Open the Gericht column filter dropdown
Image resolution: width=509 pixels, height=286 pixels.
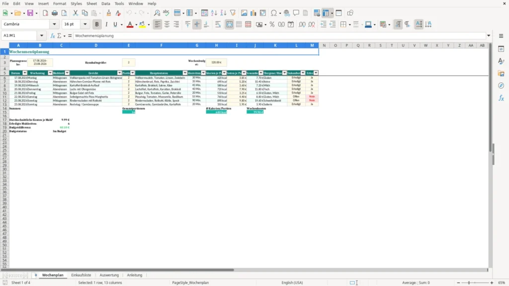pos(119,73)
